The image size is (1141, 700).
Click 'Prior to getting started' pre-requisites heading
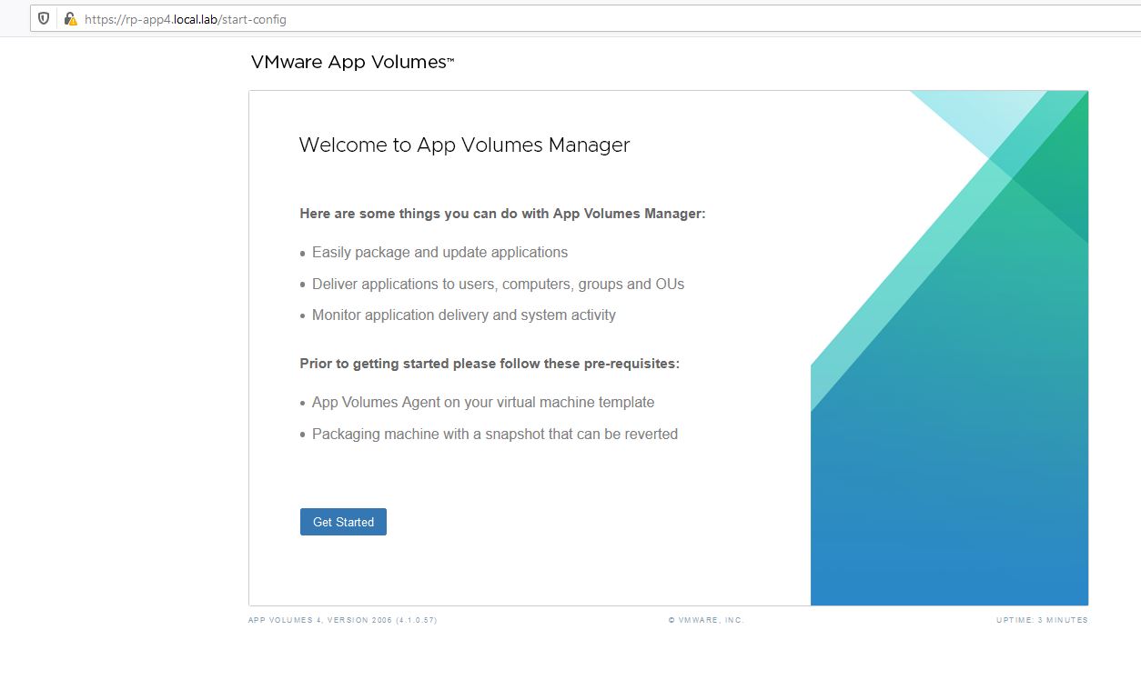(490, 364)
